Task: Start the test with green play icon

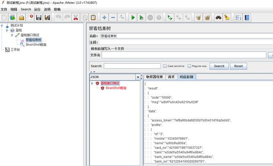Action: click(133, 18)
